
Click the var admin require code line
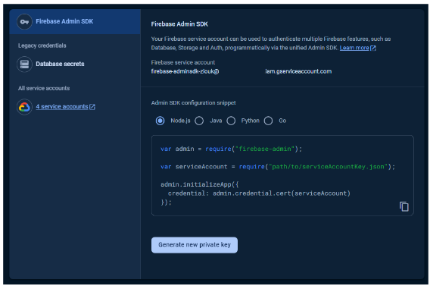(231, 149)
